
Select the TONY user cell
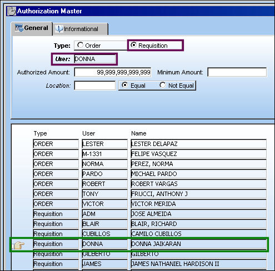(104, 194)
